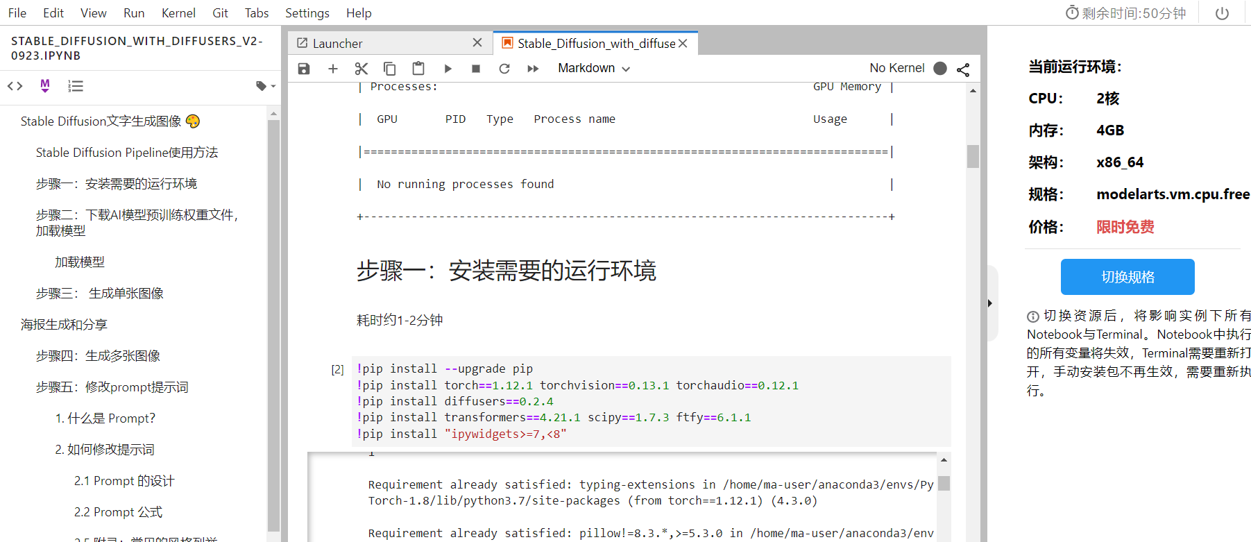Click the No Kernel switcher
1251x542 pixels.
coord(897,68)
